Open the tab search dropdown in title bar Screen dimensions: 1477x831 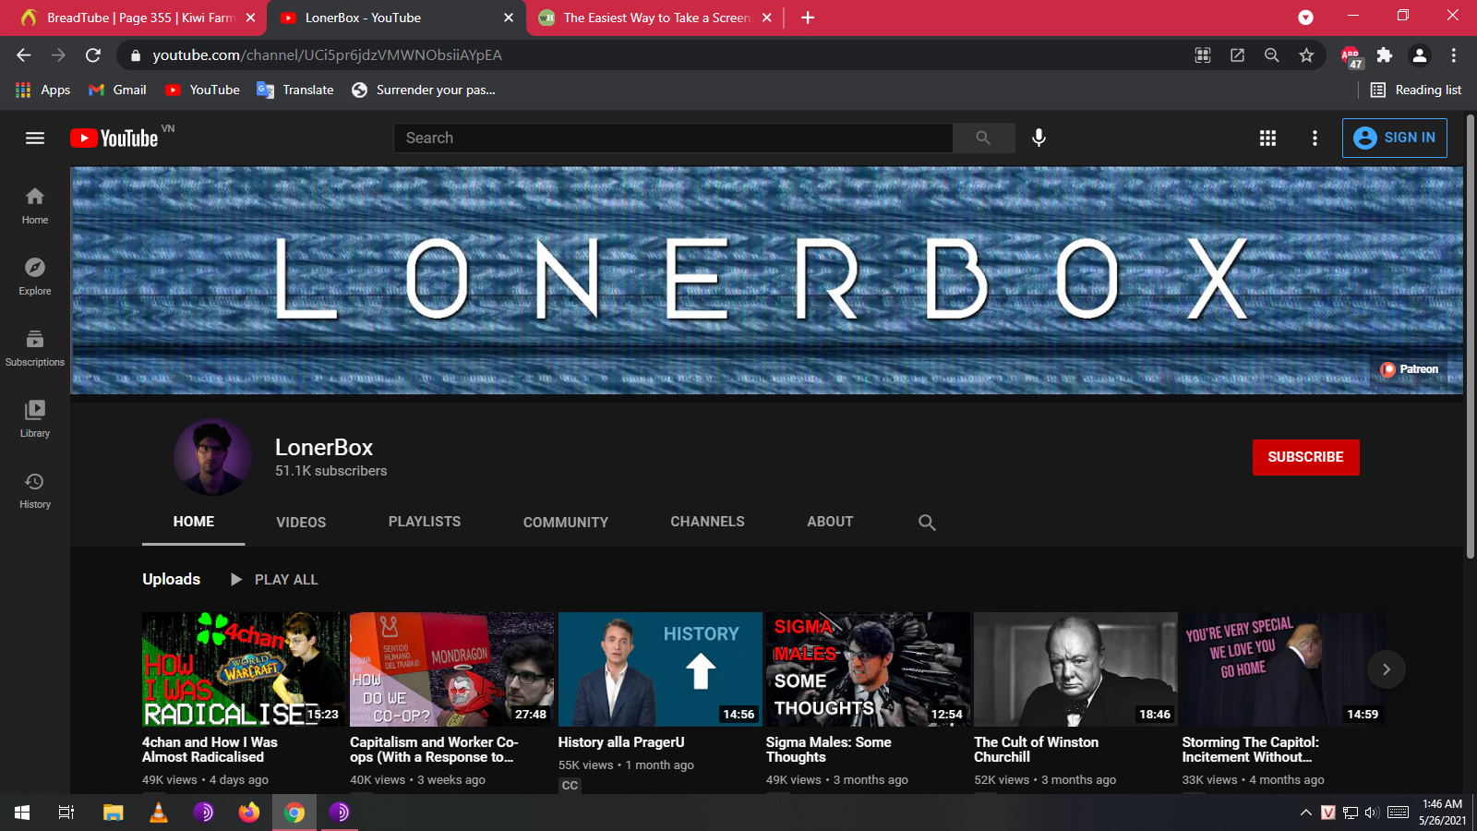coord(1305,18)
